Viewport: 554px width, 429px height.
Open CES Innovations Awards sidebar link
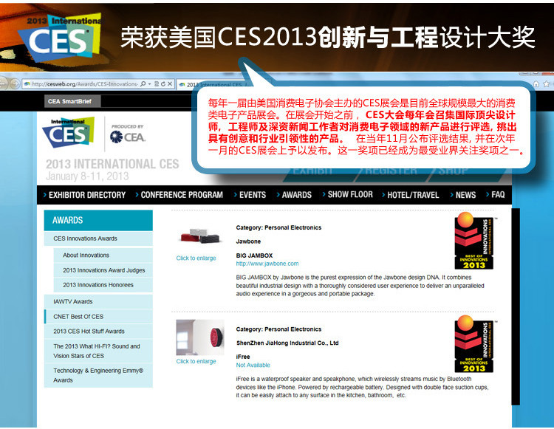point(98,238)
